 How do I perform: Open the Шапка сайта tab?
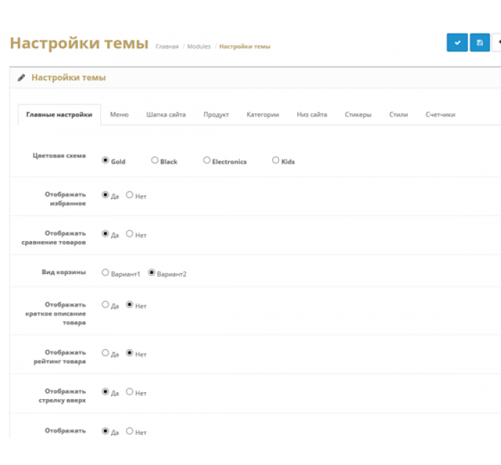[166, 114]
